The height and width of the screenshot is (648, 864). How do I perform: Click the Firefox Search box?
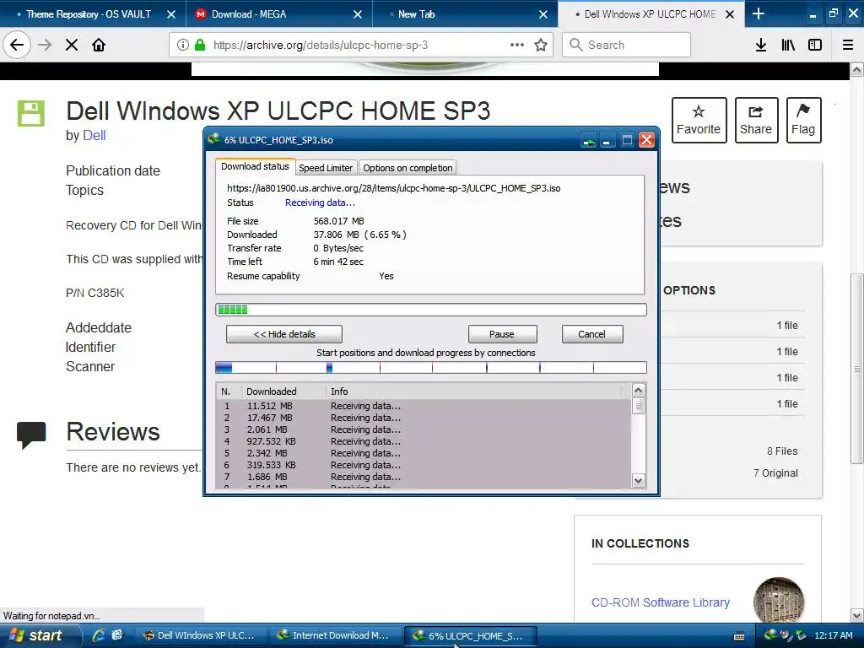coord(626,46)
